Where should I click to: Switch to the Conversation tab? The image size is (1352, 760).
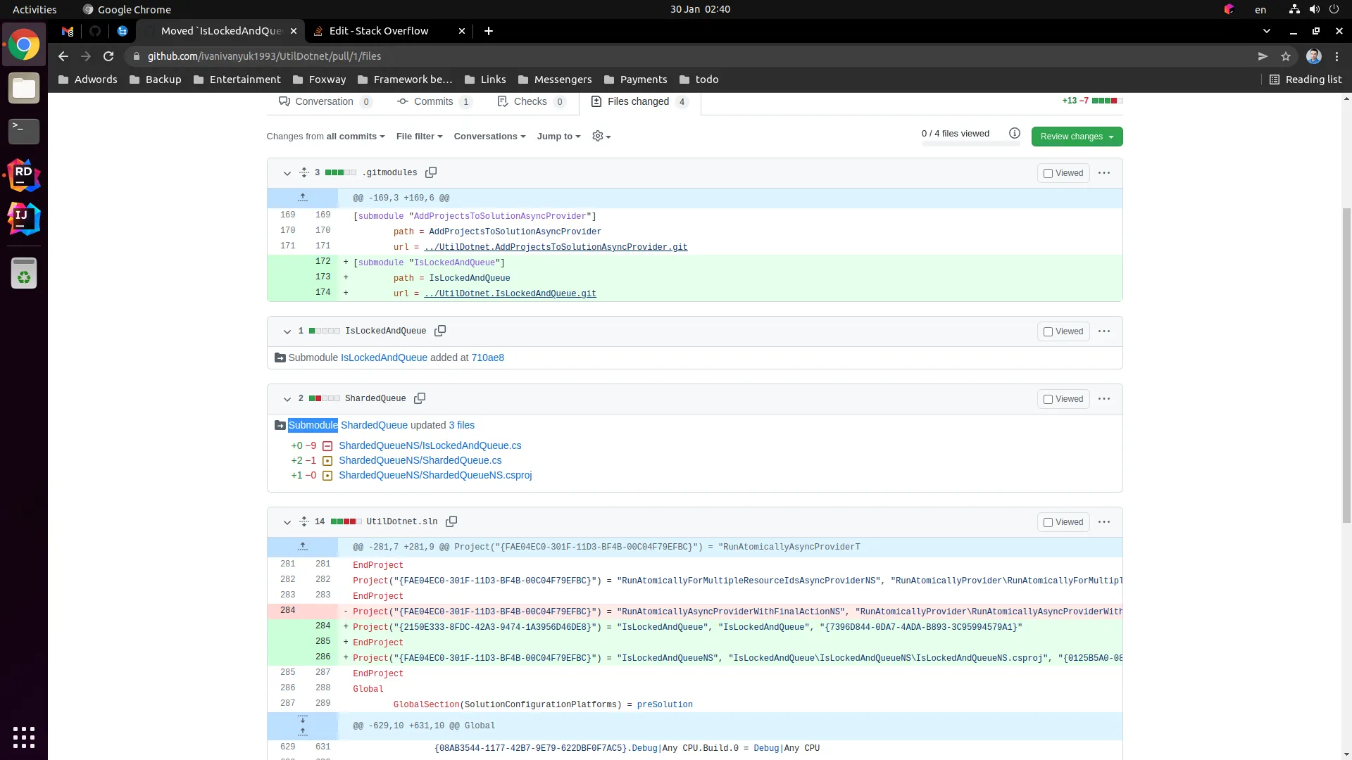coord(324,101)
